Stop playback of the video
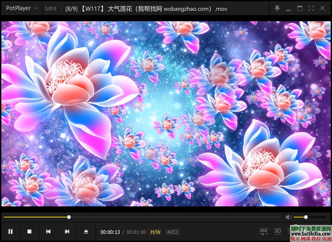Viewport: 332px width, 242px height. click(29, 232)
